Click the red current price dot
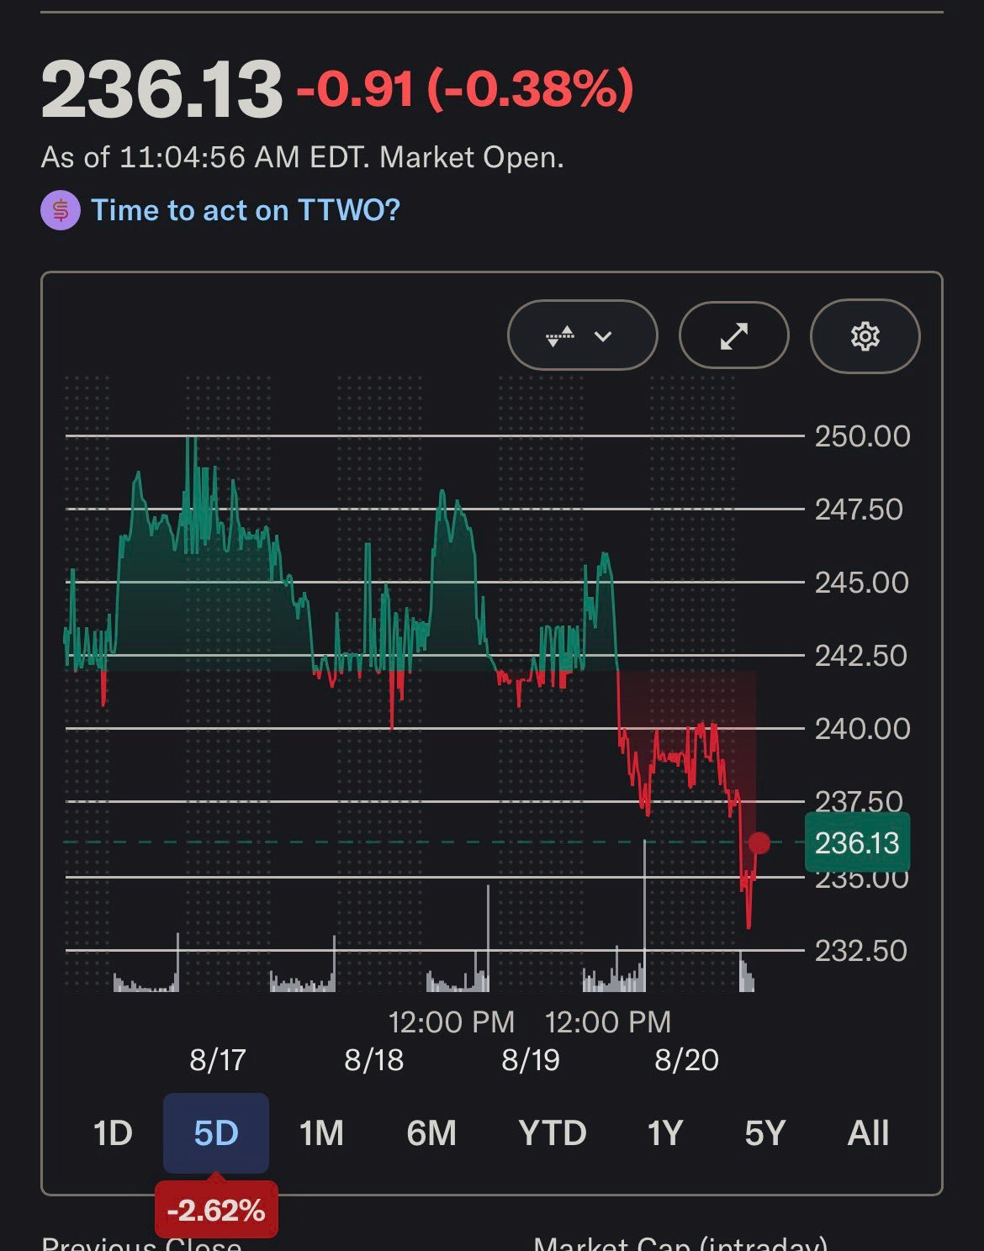The height and width of the screenshot is (1251, 984). (x=759, y=842)
